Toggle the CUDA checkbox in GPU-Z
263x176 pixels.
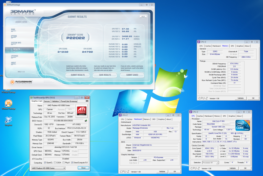point(55,163)
